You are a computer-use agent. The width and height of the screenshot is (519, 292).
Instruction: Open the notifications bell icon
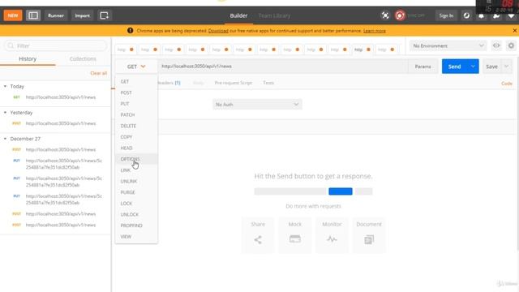(481, 15)
